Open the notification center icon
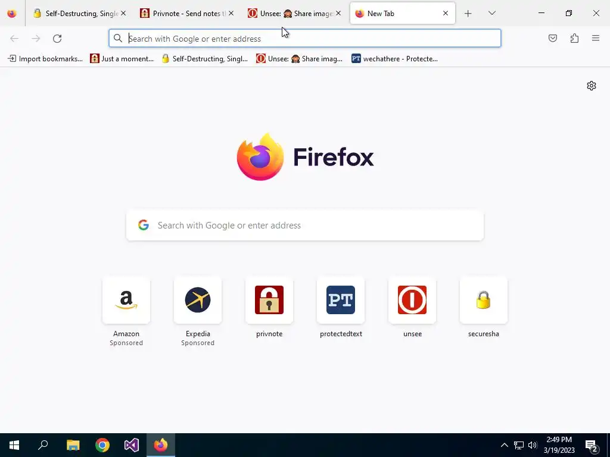Viewport: 610px width, 457px height. pyautogui.click(x=592, y=446)
